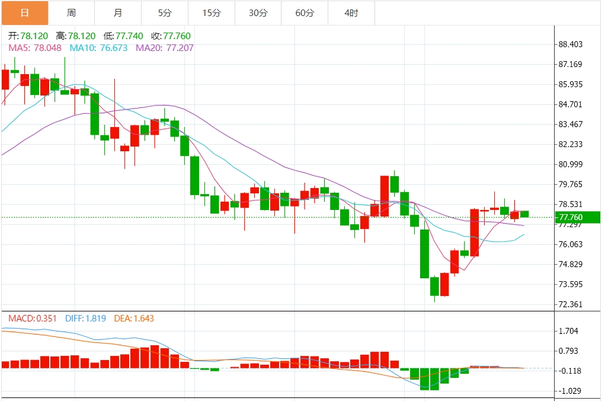Open the 4时 timeframe tab
Screen dimensions: 608x401
[351, 13]
